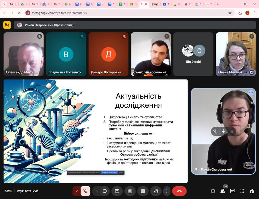Toggle the camera on or off

[105, 191]
